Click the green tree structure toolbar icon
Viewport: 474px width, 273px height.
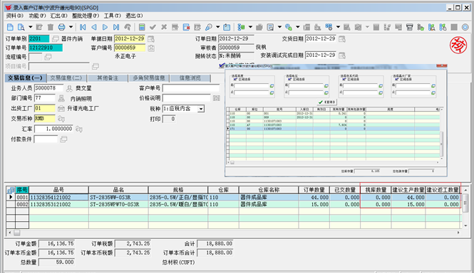click(241, 27)
